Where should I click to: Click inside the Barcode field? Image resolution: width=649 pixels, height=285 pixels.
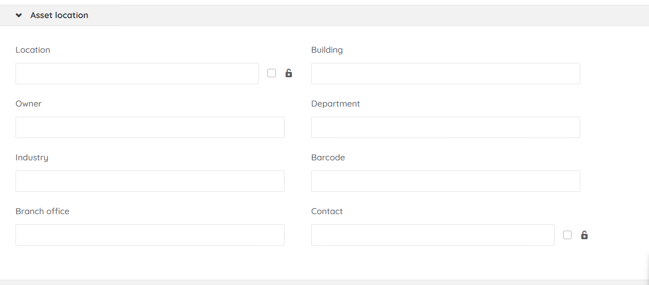click(445, 181)
